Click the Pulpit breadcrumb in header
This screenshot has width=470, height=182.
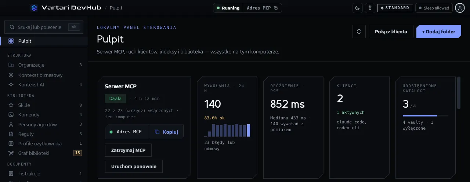pos(116,8)
